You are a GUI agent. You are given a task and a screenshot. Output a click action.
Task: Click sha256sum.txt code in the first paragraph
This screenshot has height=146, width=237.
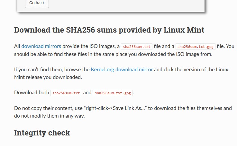(x=137, y=47)
